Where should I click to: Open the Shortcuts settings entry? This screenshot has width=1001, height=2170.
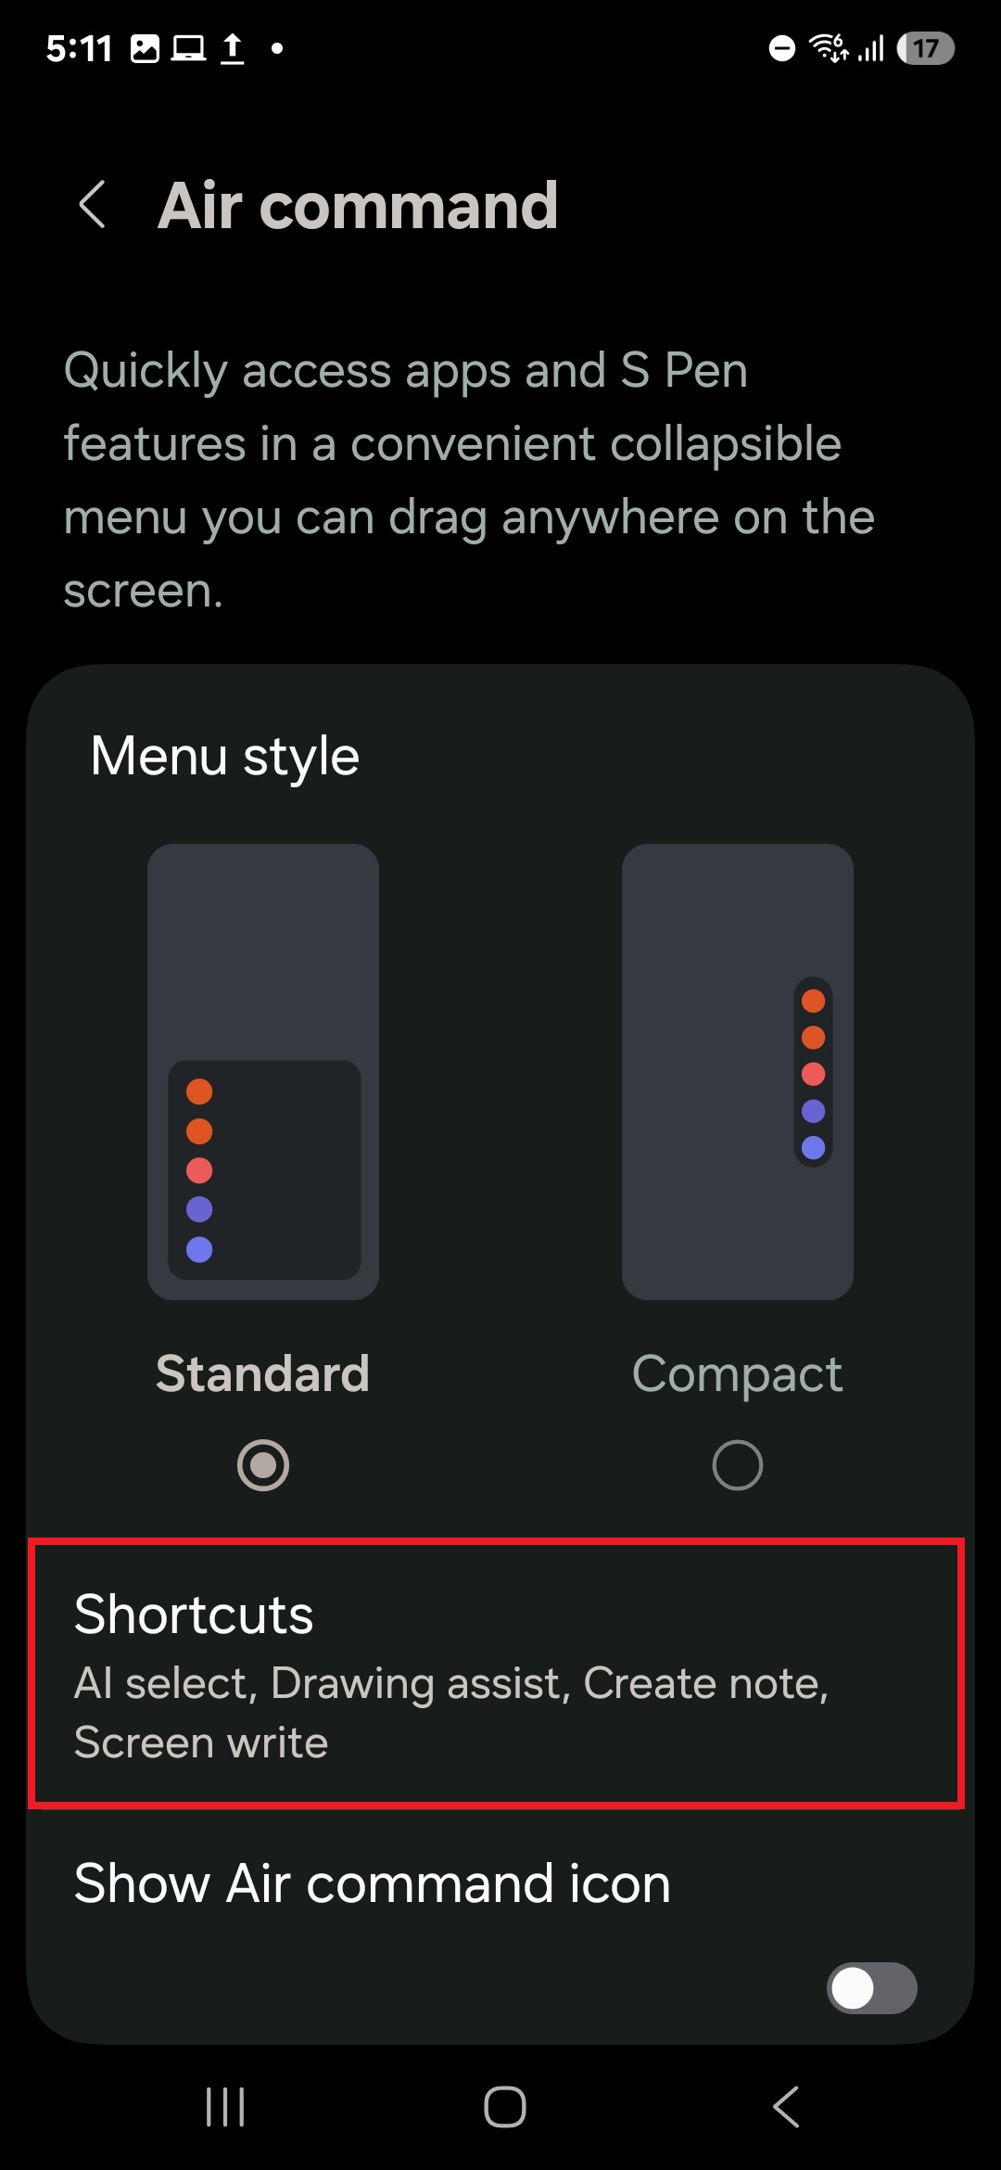coord(497,1674)
